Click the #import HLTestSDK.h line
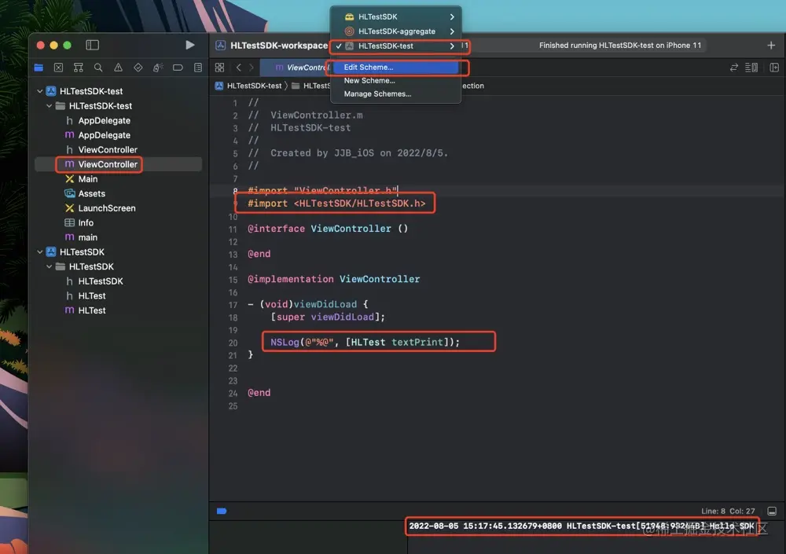Viewport: 786px width, 554px height. pyautogui.click(x=336, y=203)
